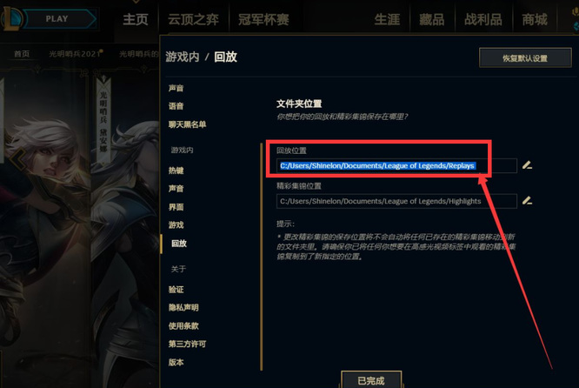Viewport: 579px width, 388px height.
Task: Open 隐私声明 in the sidebar
Action: 183,307
